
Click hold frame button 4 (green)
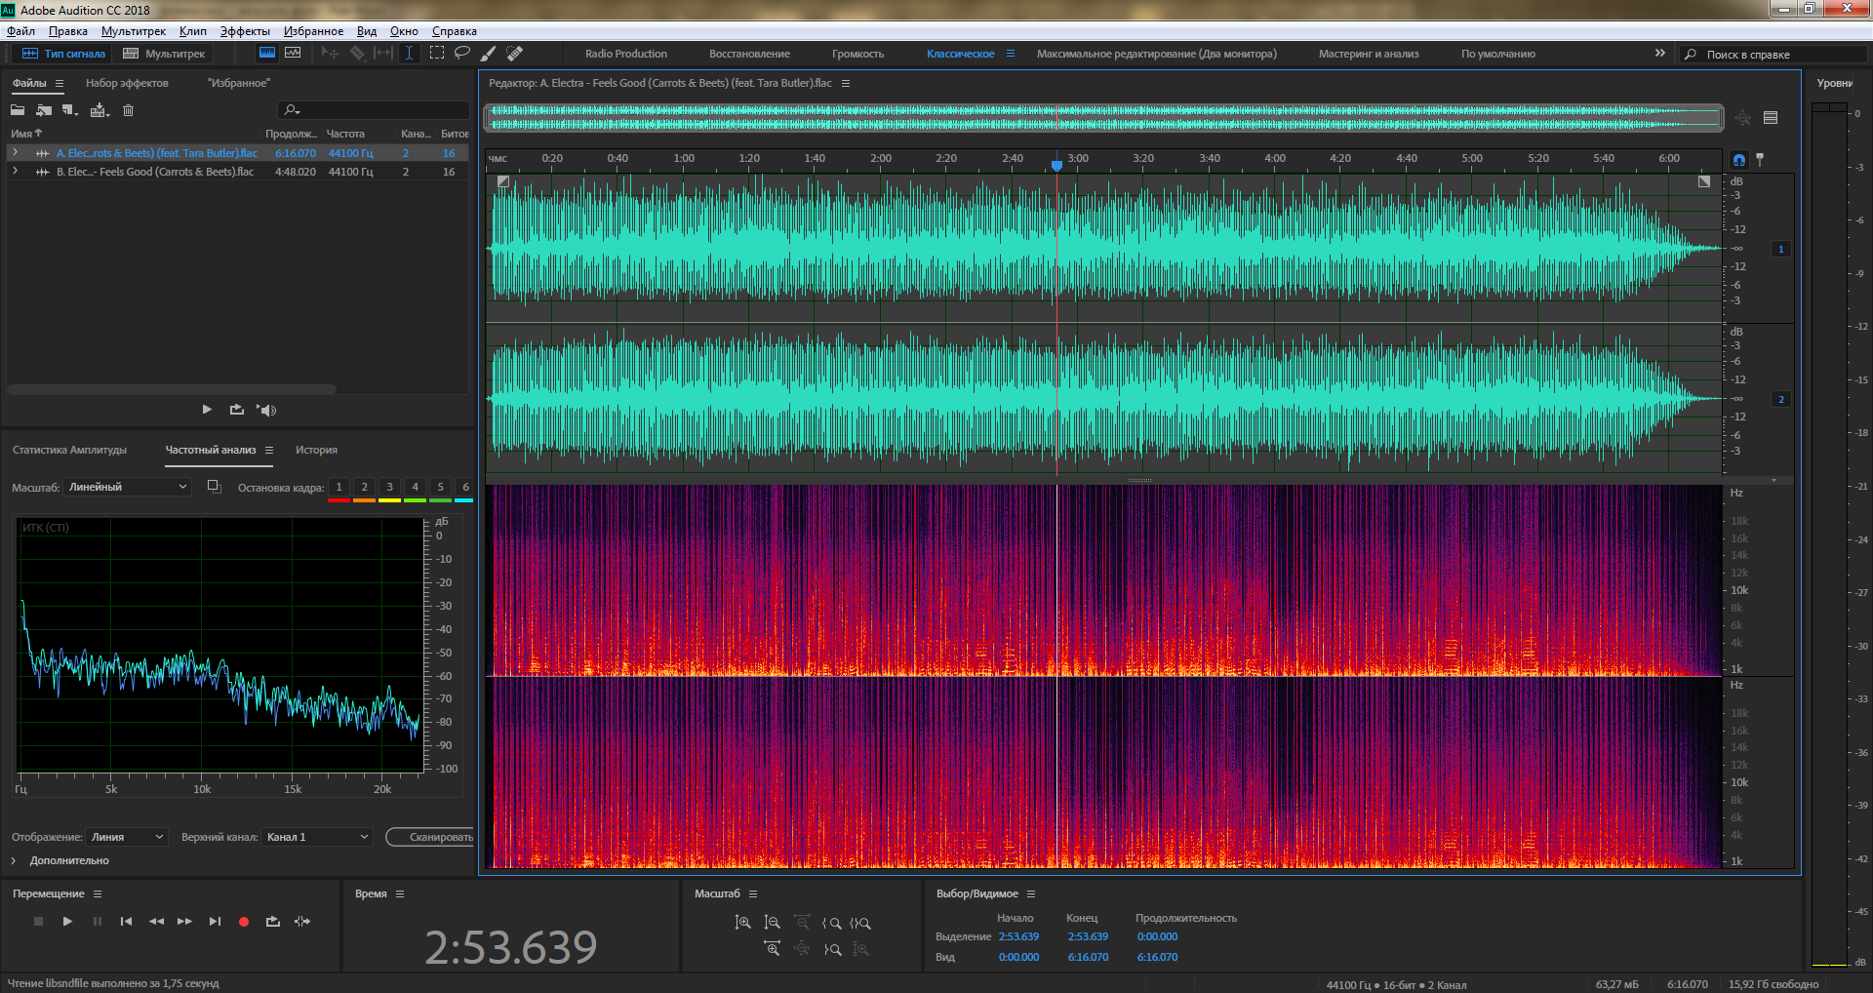coord(415,489)
